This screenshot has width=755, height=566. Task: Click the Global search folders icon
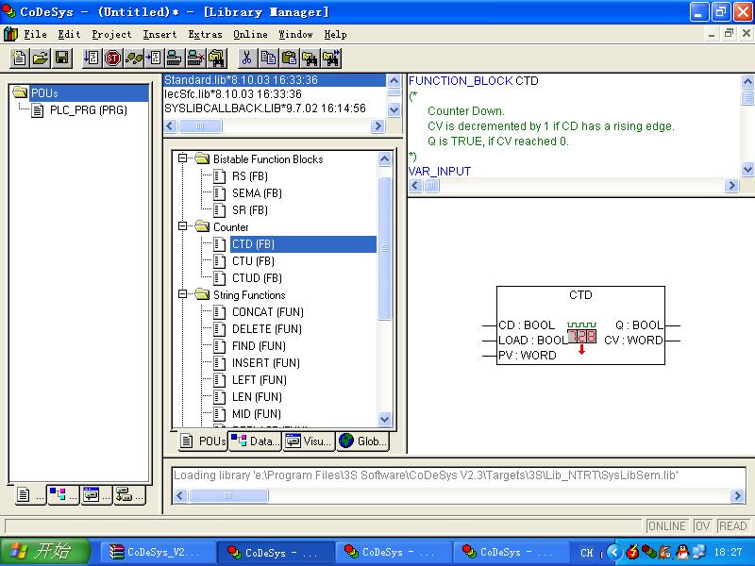(217, 58)
